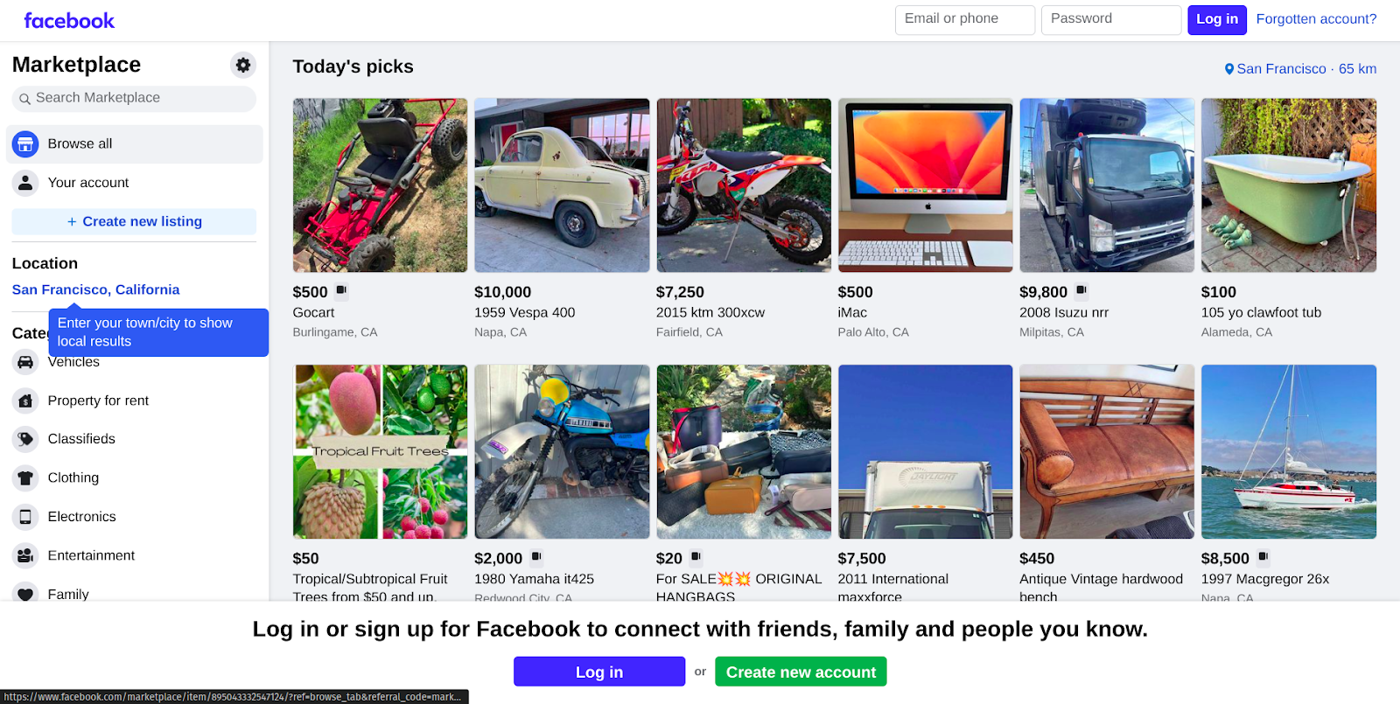Screen dimensions: 1400x704
Task: Open the Entertainment category
Action: tap(90, 554)
